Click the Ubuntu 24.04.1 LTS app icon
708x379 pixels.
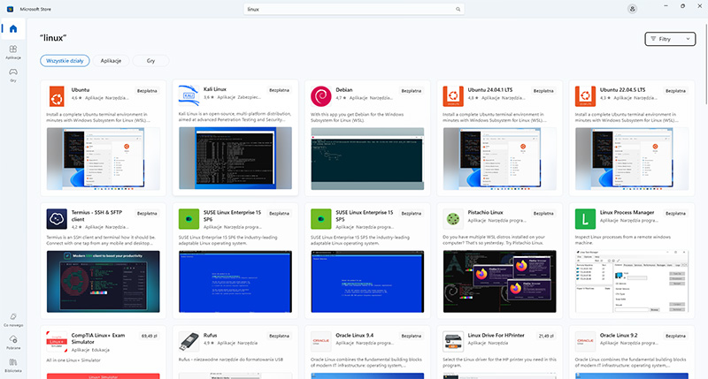pyautogui.click(x=453, y=96)
